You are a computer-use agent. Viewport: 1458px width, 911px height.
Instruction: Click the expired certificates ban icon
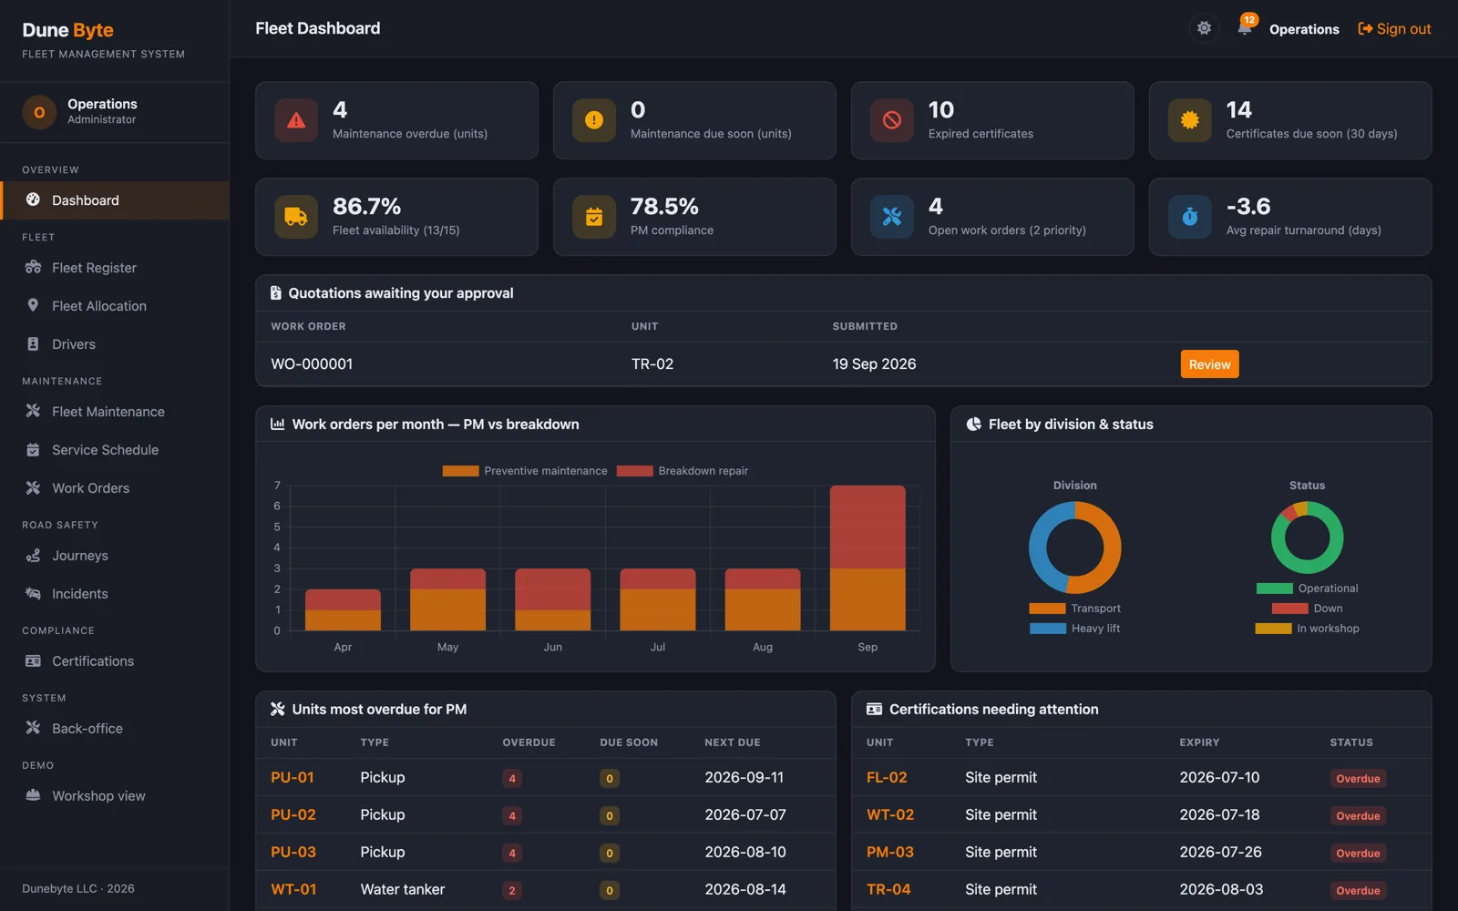tap(892, 120)
